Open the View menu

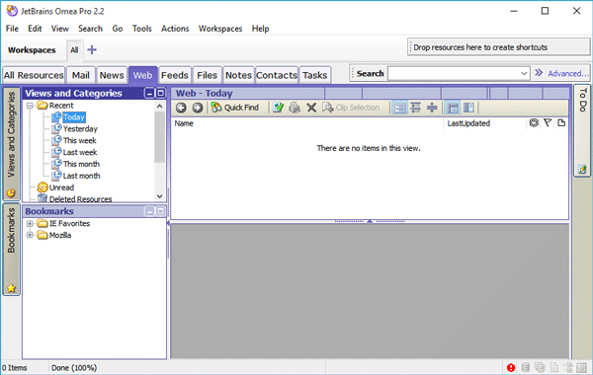[60, 29]
